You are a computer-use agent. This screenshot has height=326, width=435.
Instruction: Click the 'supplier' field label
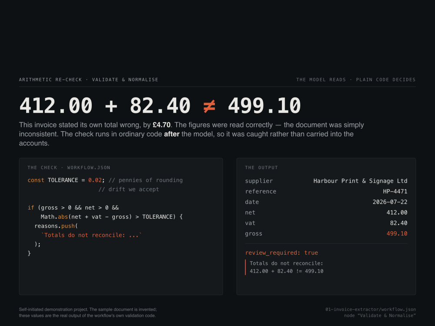click(259, 181)
